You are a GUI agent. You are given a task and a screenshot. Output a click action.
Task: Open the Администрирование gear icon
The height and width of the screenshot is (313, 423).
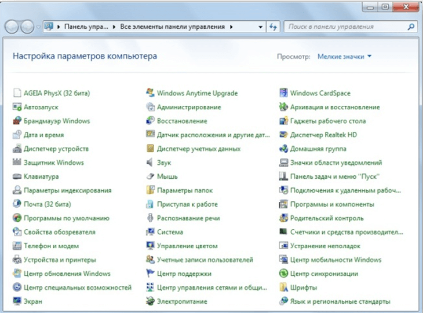(x=150, y=107)
